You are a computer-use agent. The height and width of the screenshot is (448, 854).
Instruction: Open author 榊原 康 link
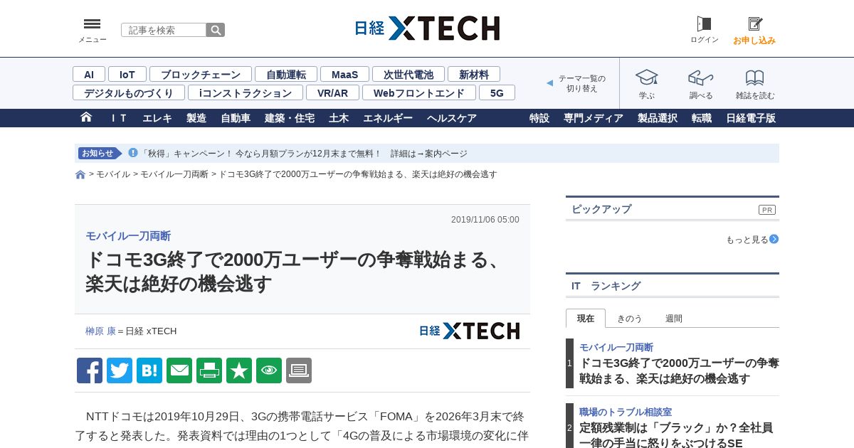point(100,331)
